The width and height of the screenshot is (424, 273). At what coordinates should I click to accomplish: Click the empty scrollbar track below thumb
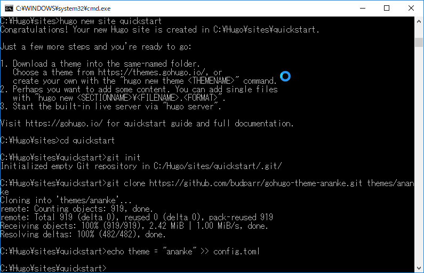(419, 154)
